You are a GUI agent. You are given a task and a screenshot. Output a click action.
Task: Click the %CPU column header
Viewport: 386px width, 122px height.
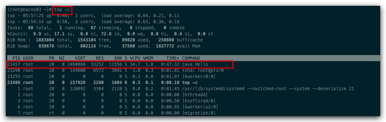coord(135,58)
